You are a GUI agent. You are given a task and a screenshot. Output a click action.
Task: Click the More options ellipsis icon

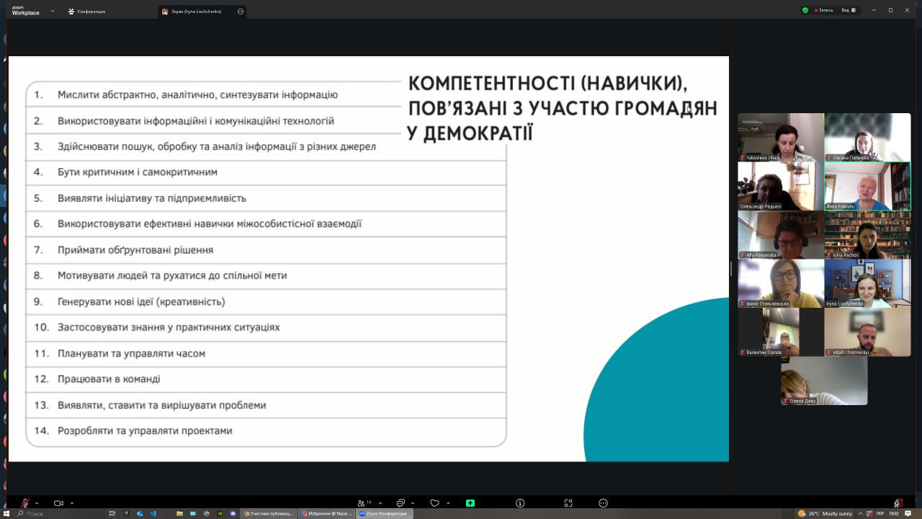click(604, 503)
